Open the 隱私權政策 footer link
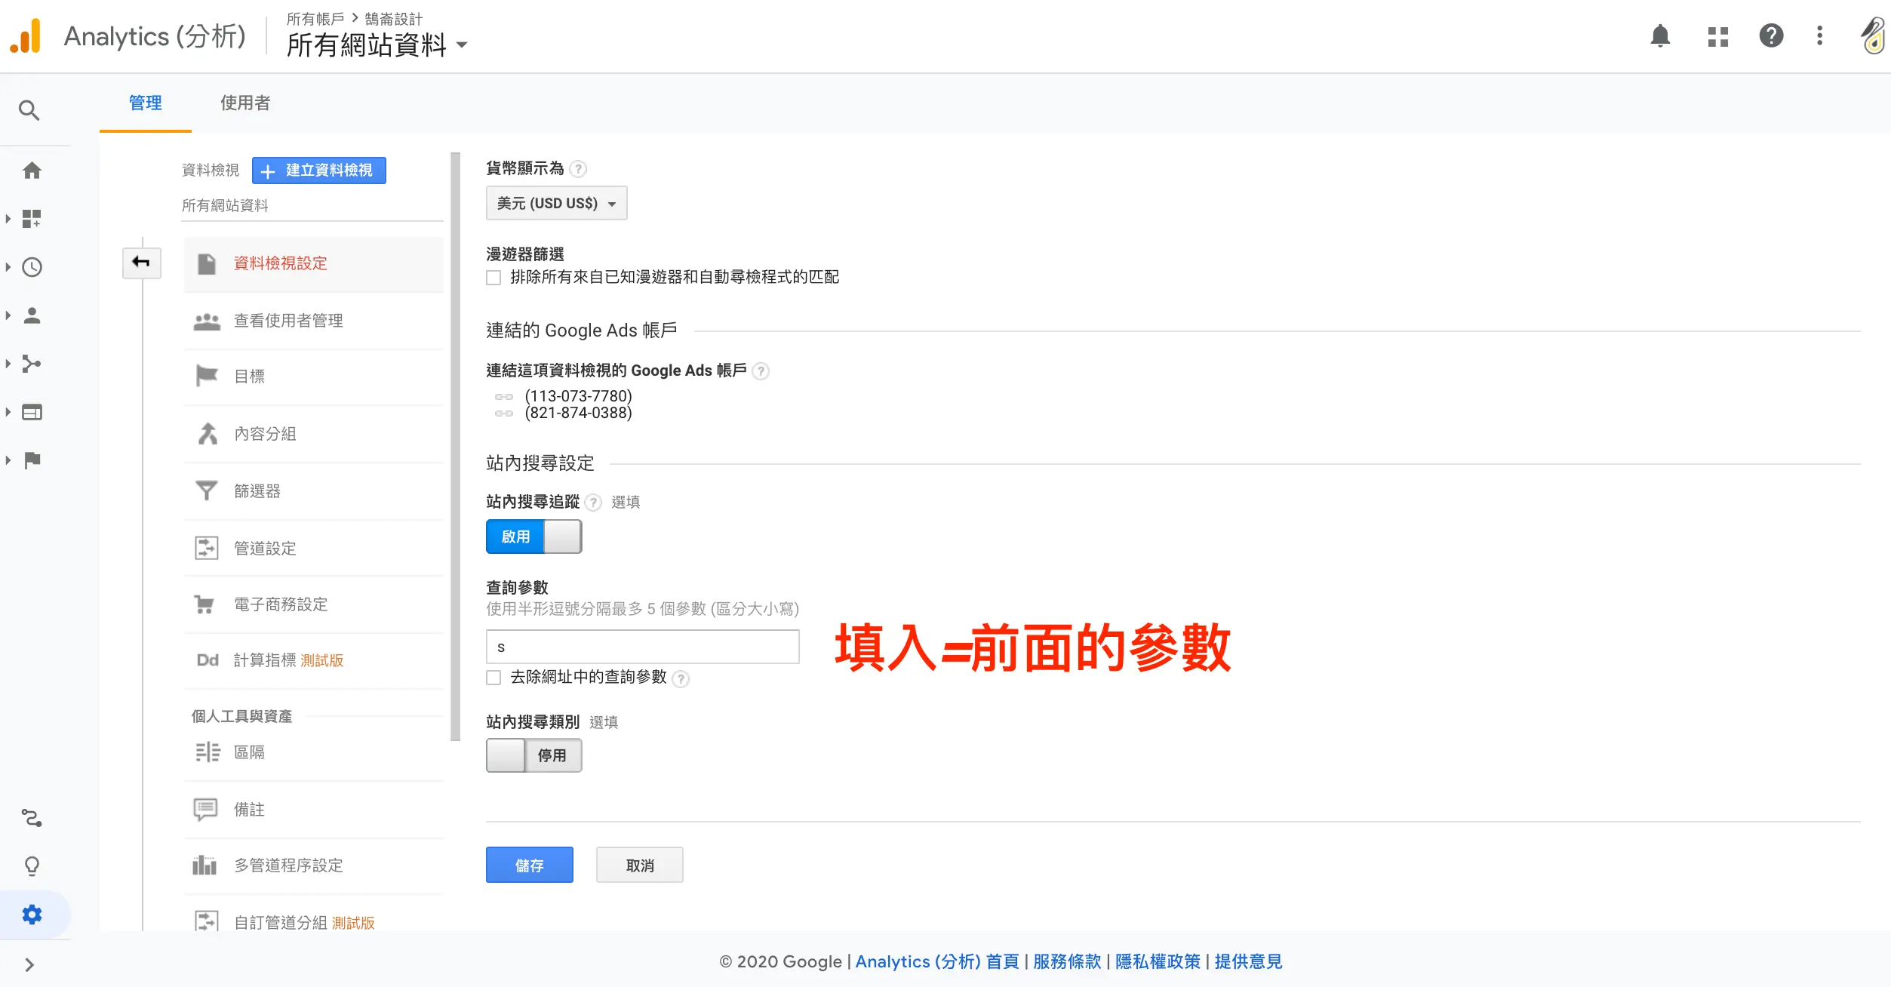This screenshot has width=1891, height=987. tap(1158, 961)
